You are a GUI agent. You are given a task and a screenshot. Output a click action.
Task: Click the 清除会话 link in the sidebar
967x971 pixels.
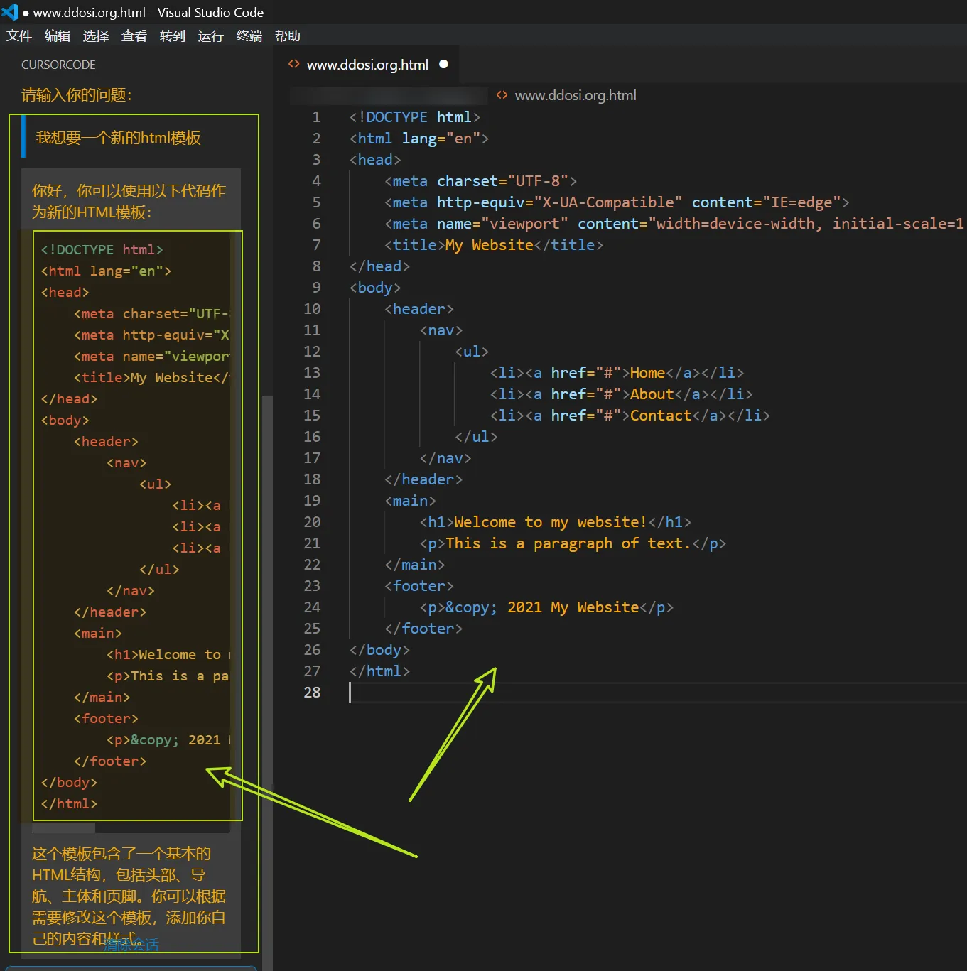(x=132, y=944)
